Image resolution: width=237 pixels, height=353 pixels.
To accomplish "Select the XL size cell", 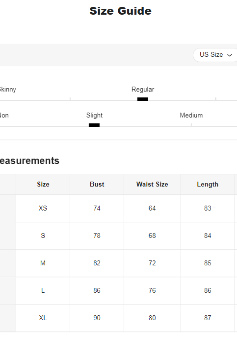I will (43, 318).
